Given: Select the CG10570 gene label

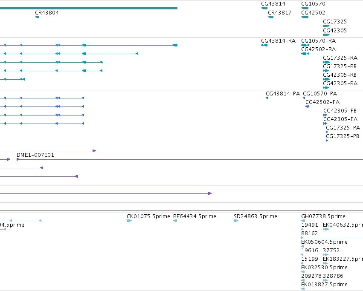Looking at the screenshot, I should point(313,4).
